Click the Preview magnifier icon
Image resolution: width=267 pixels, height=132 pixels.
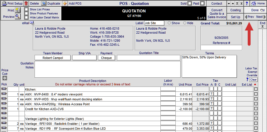(x=18, y=16)
